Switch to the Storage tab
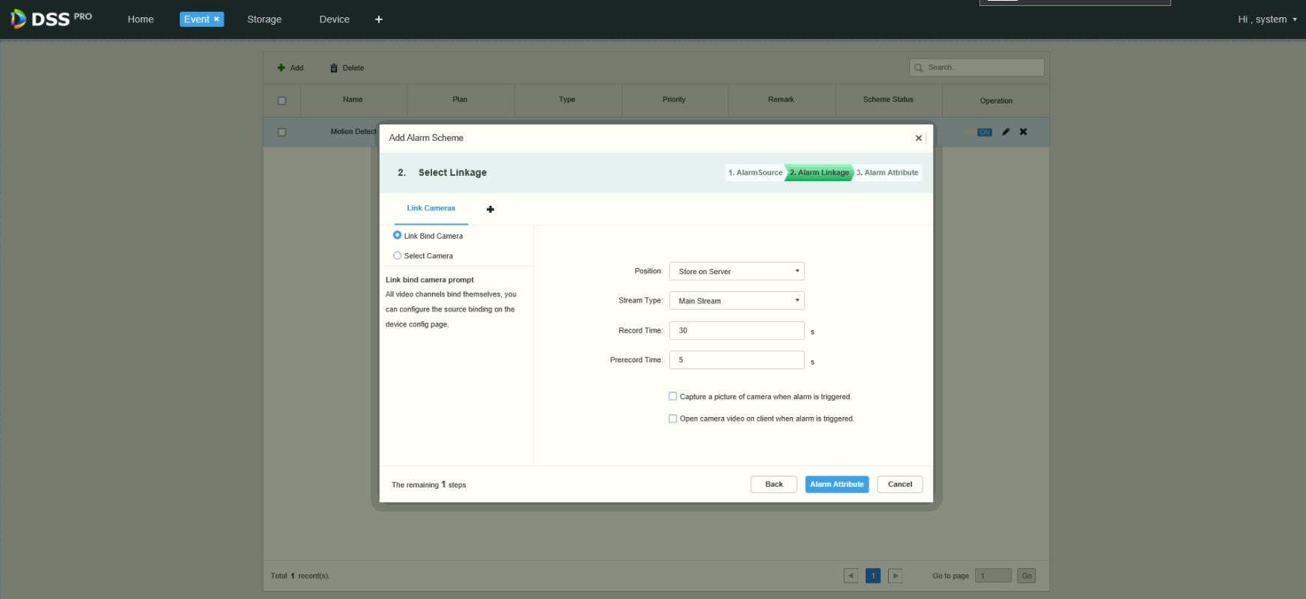Screen dimensions: 1306x599 pos(264,19)
